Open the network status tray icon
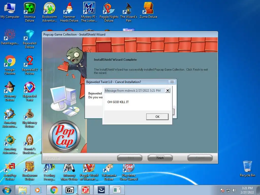This screenshot has height=195, width=260. point(228,190)
